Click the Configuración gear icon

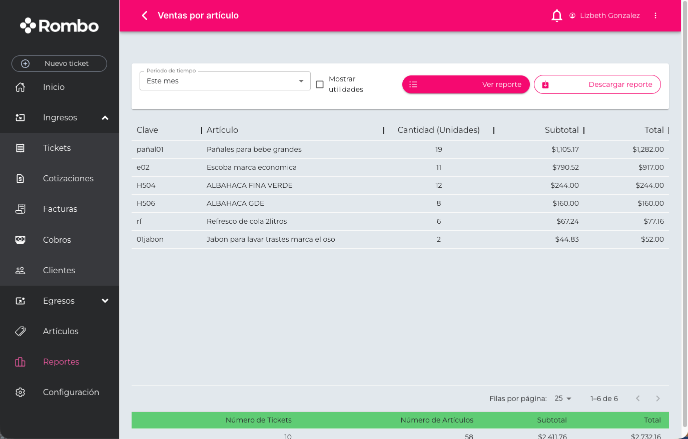[x=21, y=392]
